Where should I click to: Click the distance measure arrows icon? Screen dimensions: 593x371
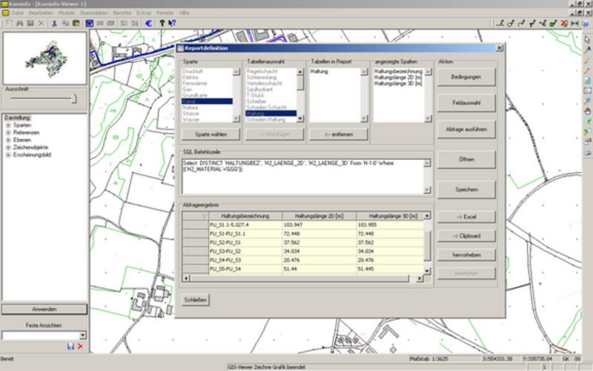click(x=575, y=24)
